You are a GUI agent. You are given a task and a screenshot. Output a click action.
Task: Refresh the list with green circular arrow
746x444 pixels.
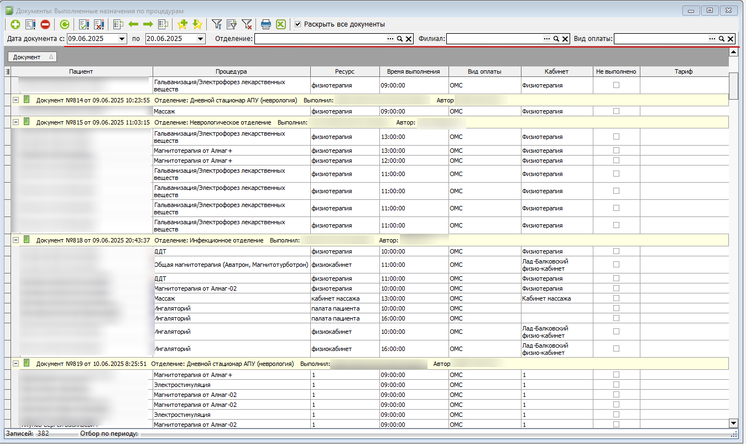click(65, 24)
